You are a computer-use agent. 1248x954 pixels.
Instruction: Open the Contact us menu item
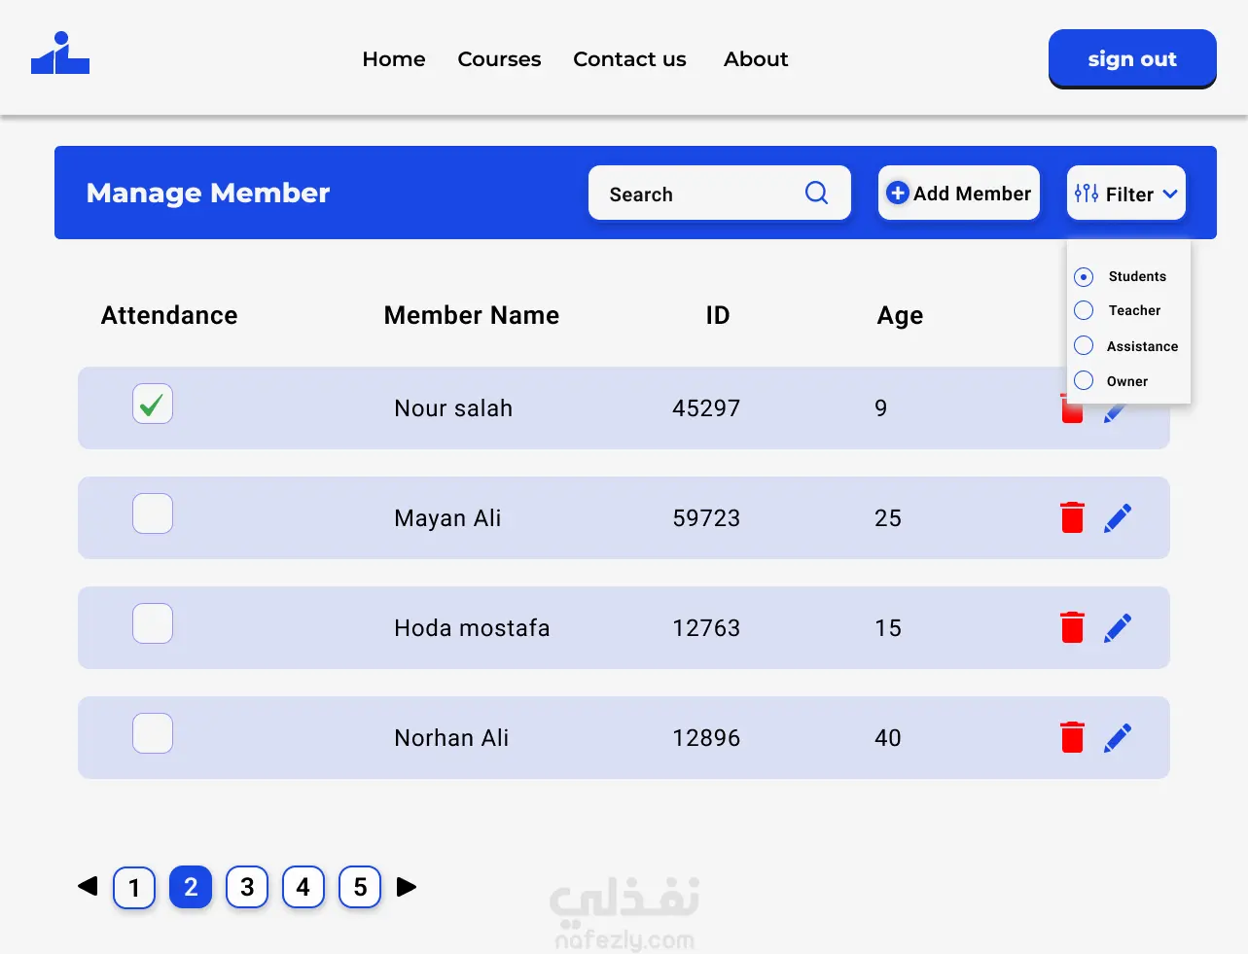[629, 59]
